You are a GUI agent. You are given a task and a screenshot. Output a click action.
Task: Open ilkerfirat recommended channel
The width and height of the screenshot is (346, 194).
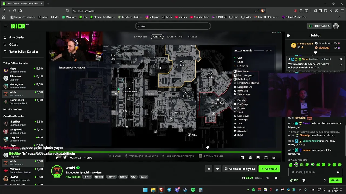23,123
